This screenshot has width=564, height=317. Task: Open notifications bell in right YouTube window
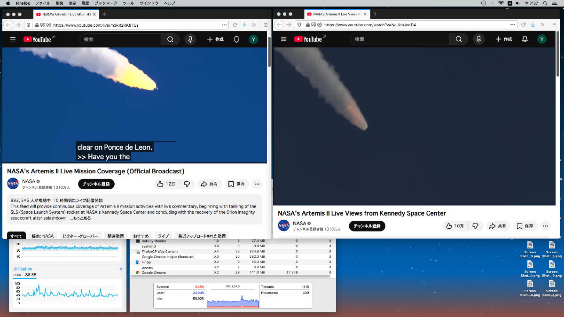point(525,39)
